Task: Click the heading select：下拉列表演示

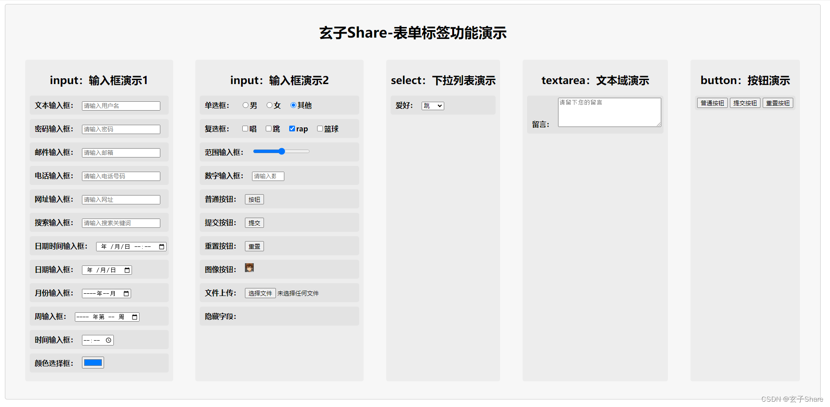Action: 443,81
